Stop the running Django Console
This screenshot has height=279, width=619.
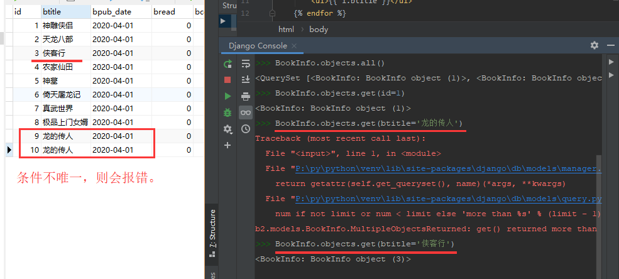click(x=227, y=80)
